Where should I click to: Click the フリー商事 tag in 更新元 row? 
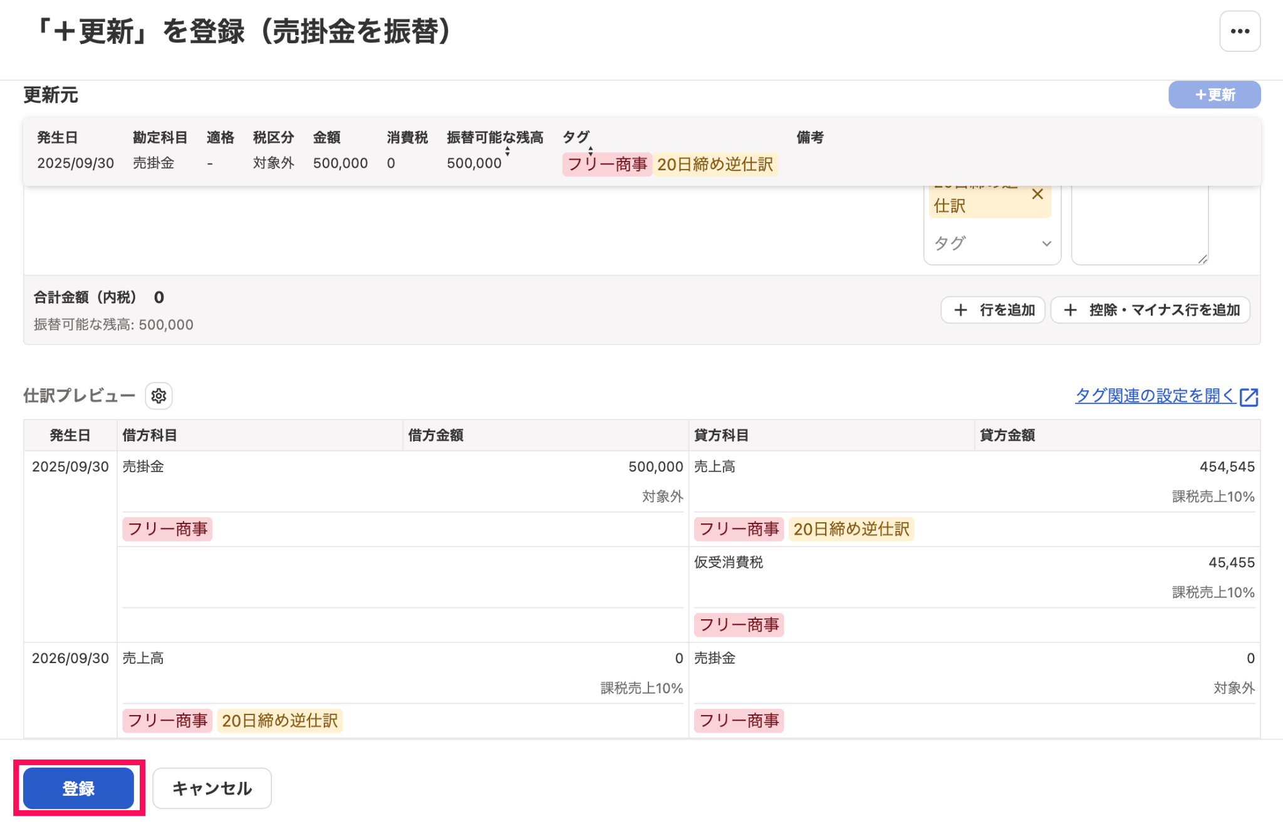607,164
